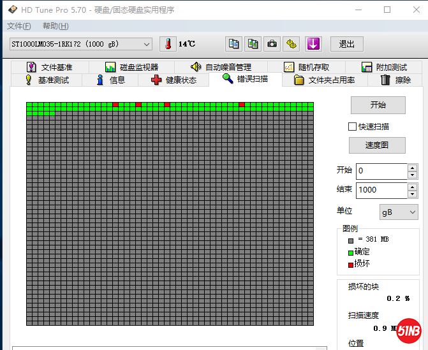Click the 图例 group label
Viewport: 428px width, 350px height.
click(x=350, y=228)
